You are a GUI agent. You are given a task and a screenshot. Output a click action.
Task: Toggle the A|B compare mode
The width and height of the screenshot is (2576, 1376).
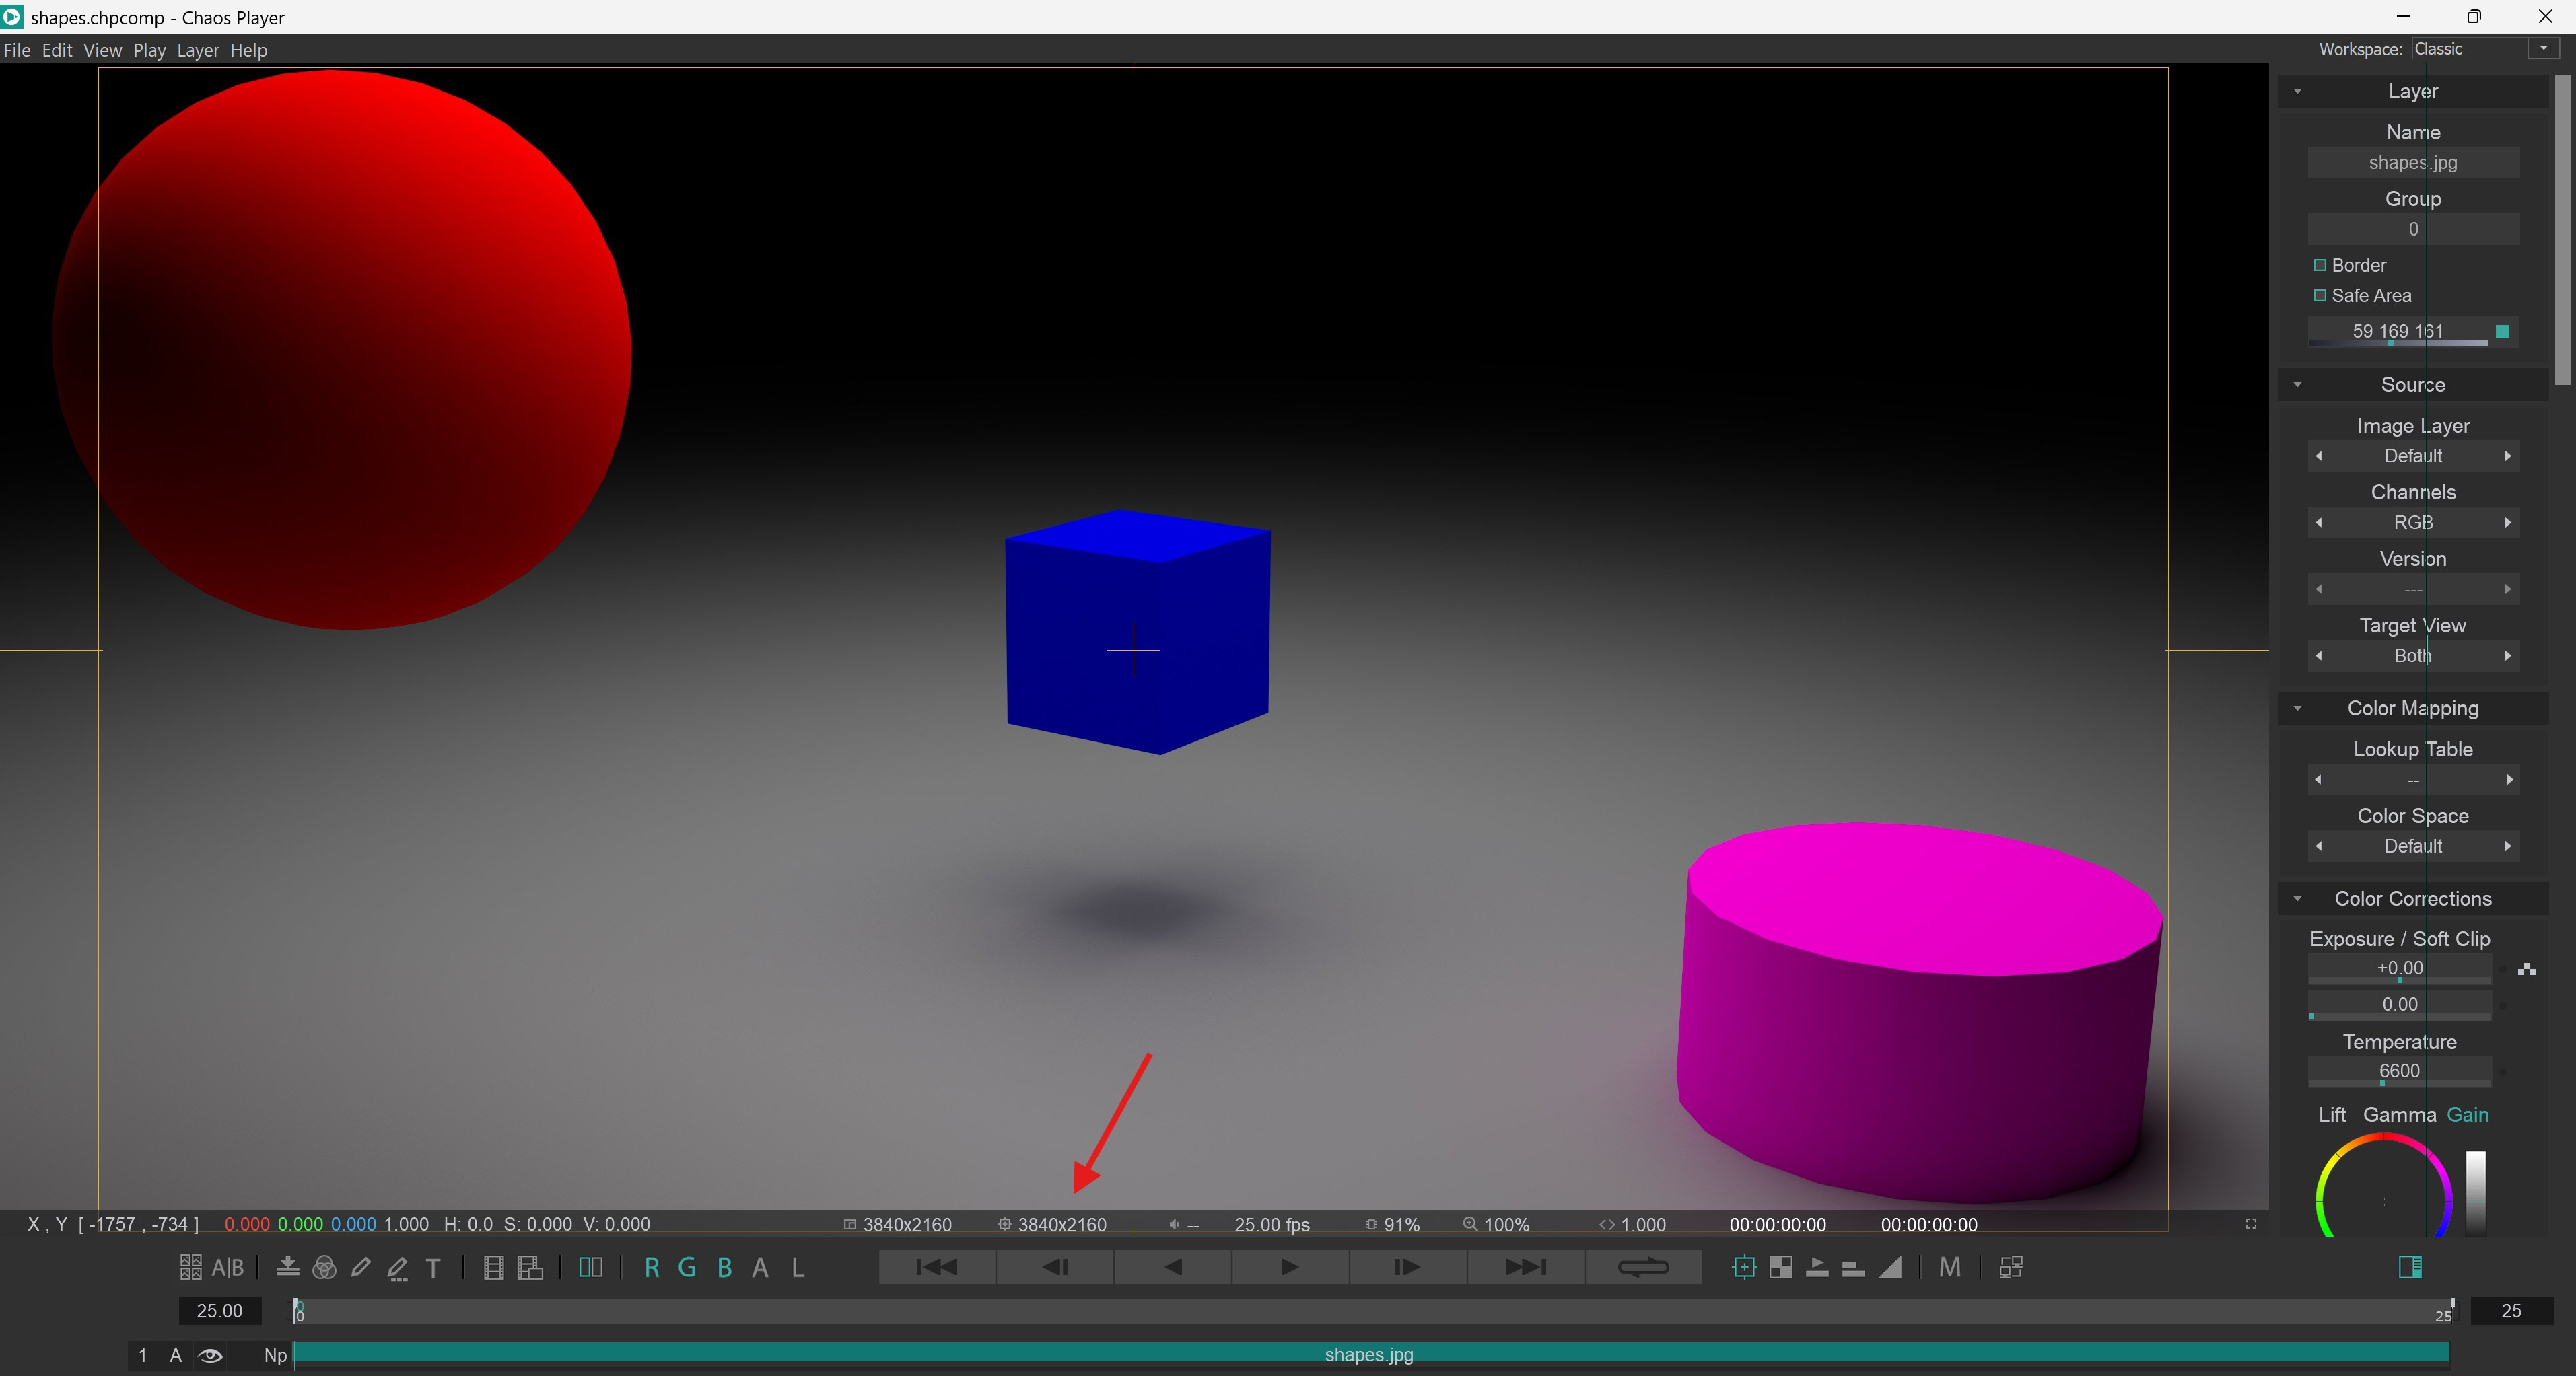coord(228,1267)
